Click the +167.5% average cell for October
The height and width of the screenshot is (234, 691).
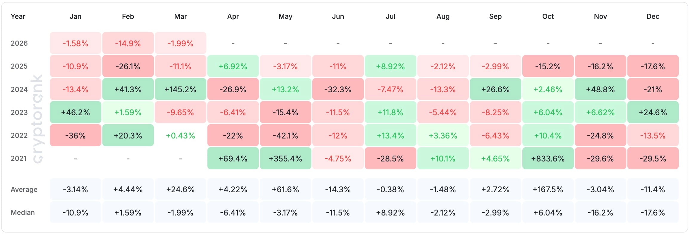coord(548,190)
